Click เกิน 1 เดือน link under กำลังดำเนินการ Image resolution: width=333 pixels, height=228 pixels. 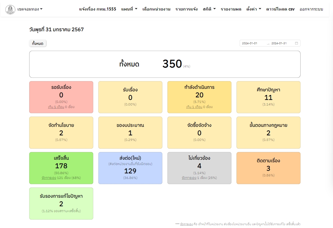coord(194,107)
